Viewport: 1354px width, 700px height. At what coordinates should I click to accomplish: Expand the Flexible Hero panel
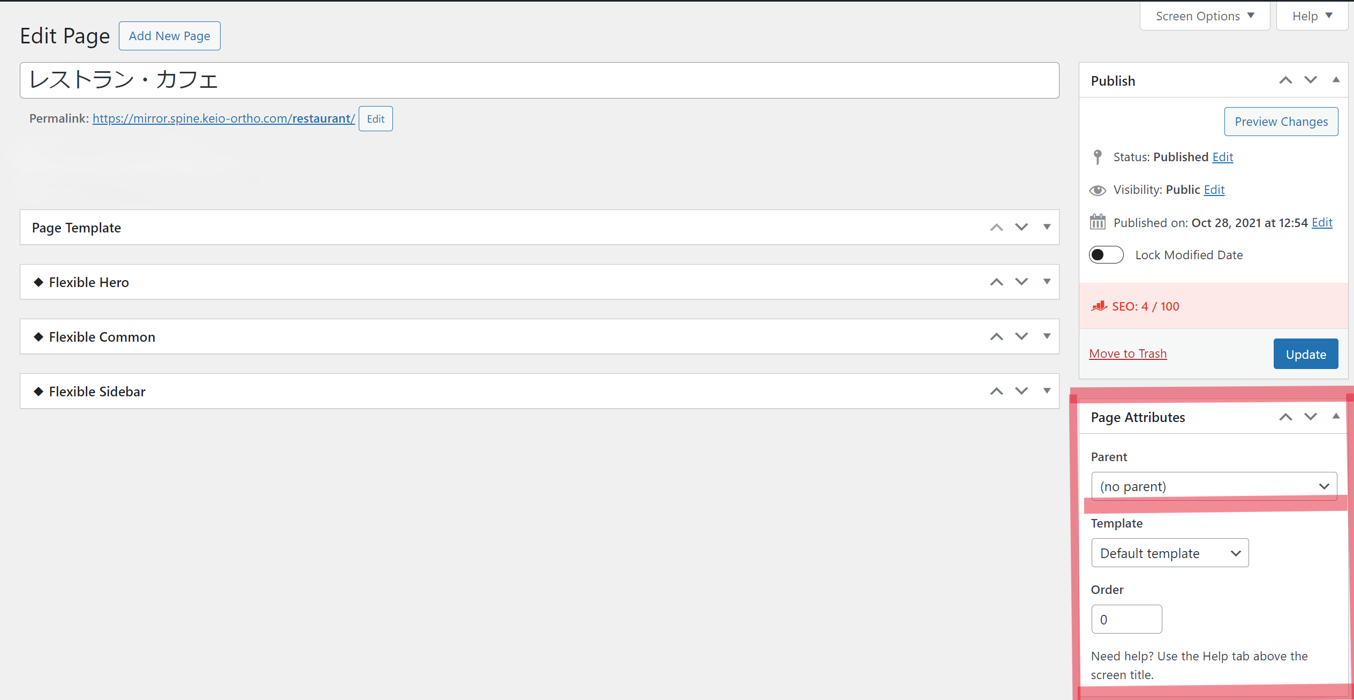tap(1047, 282)
